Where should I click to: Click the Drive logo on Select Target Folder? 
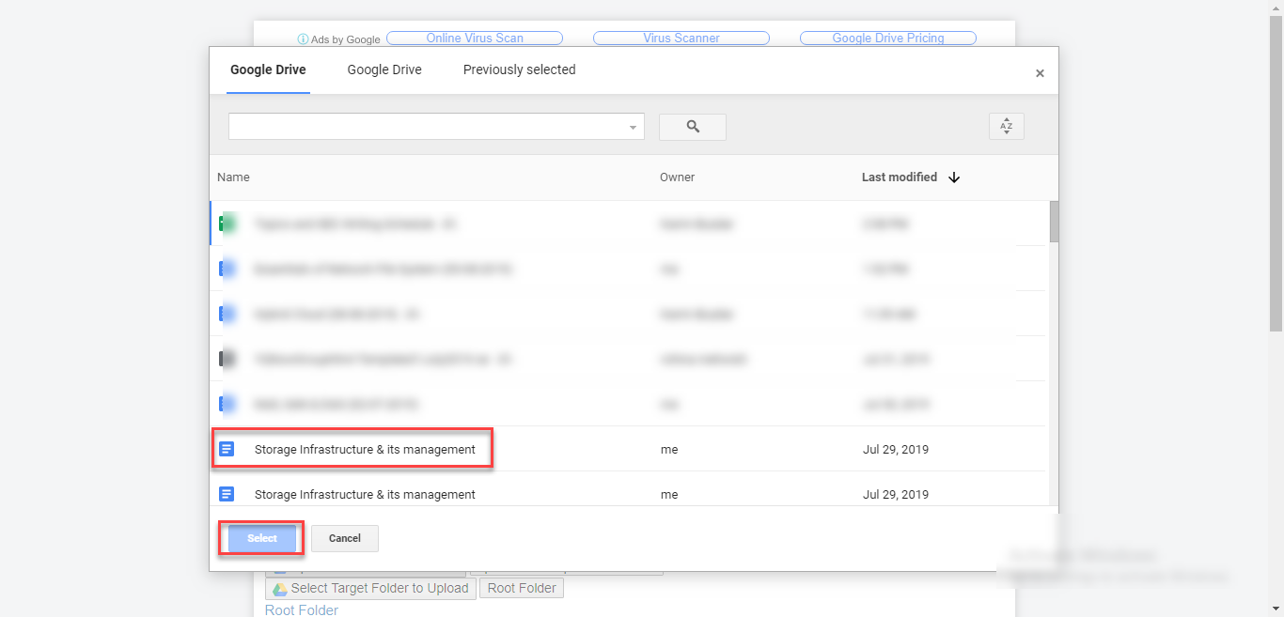point(279,589)
